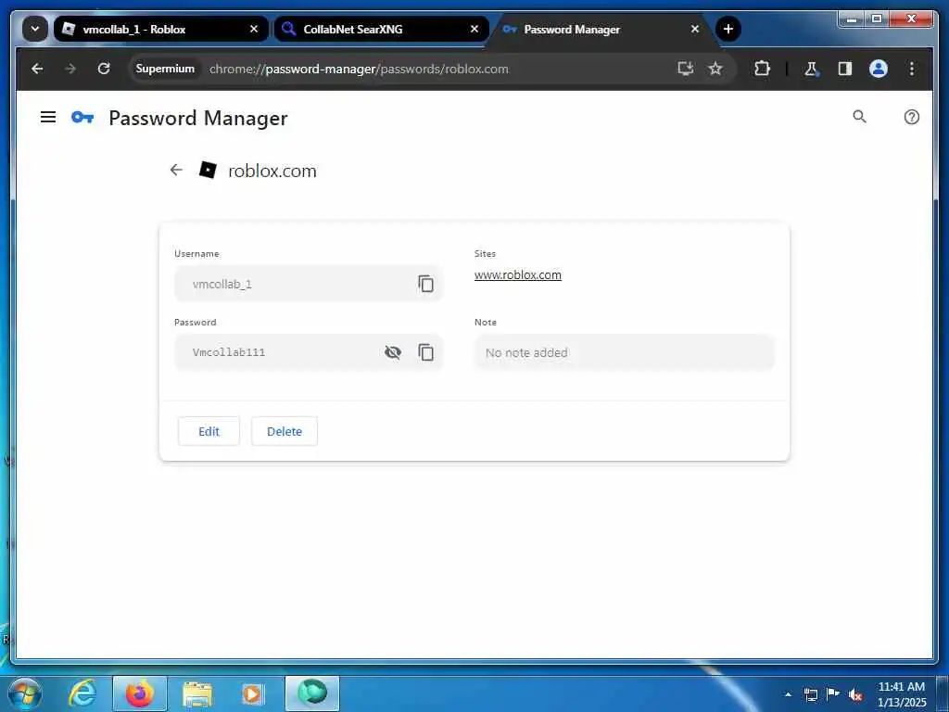This screenshot has height=712, width=949.
Task: Open the clock showing 11:41 AM
Action: (x=901, y=693)
